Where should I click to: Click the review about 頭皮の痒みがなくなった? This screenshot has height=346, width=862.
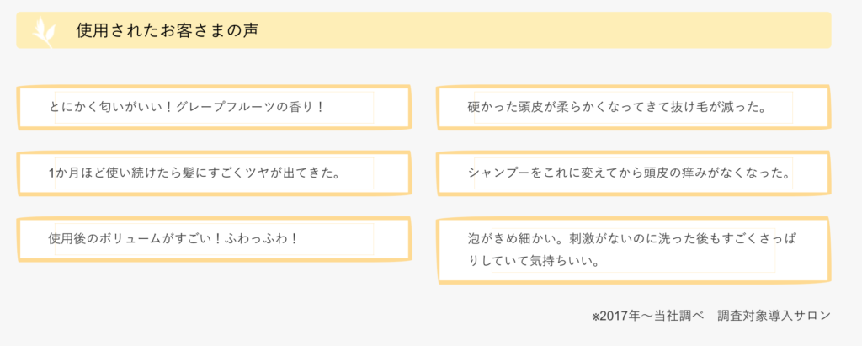coord(633,173)
